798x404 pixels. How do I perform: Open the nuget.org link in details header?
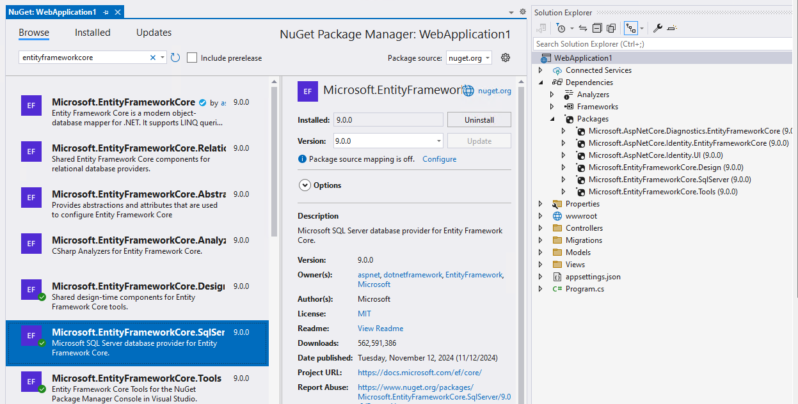pyautogui.click(x=495, y=91)
